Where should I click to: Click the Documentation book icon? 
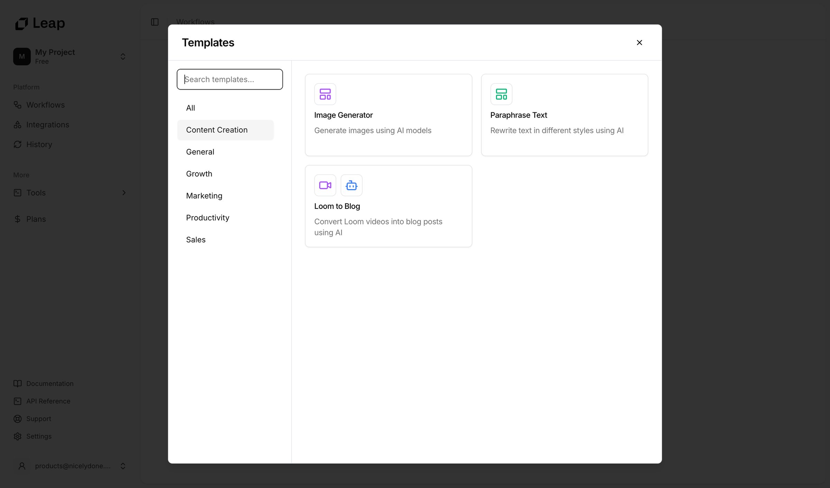click(18, 384)
